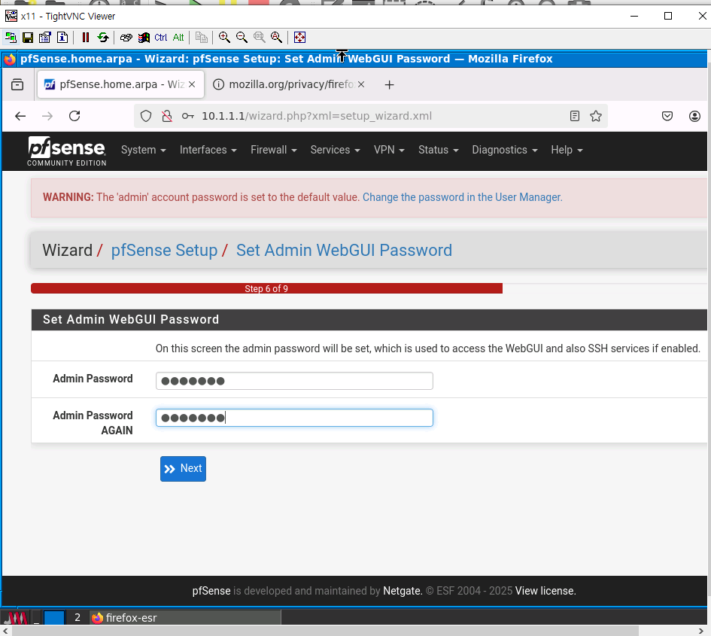The image size is (711, 636).
Task: Click the Firefox forward arrow
Action: [47, 116]
